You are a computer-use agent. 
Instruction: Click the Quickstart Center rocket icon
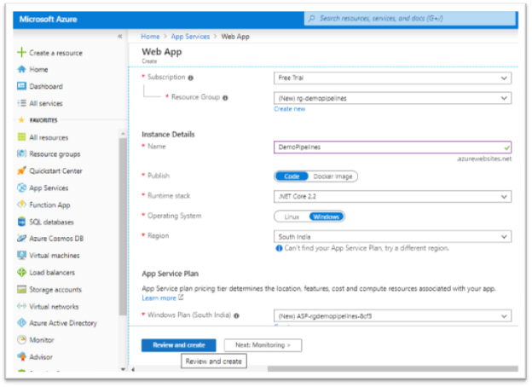(x=21, y=170)
